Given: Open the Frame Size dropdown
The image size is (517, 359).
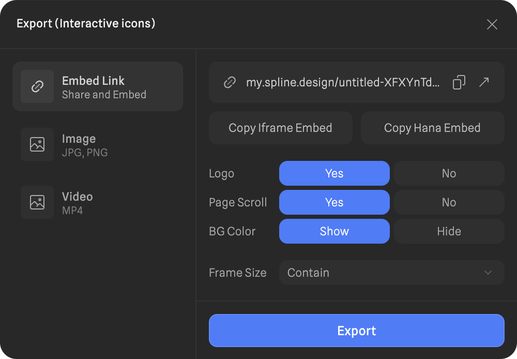Looking at the screenshot, I should 391,273.
